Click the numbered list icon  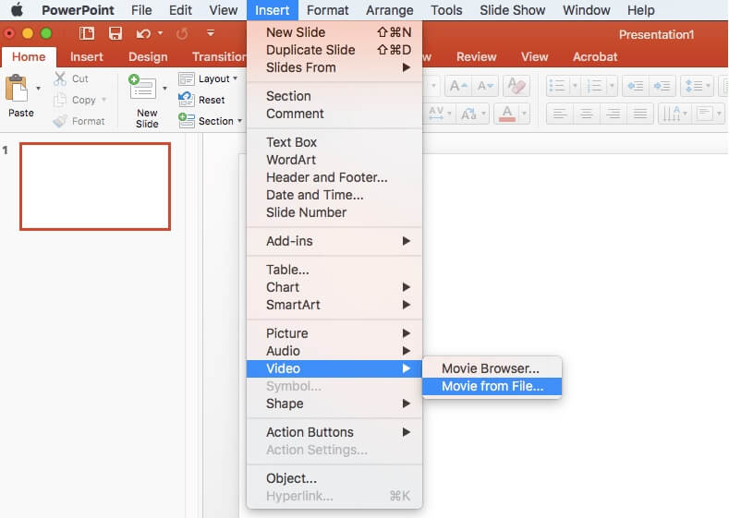click(x=595, y=86)
